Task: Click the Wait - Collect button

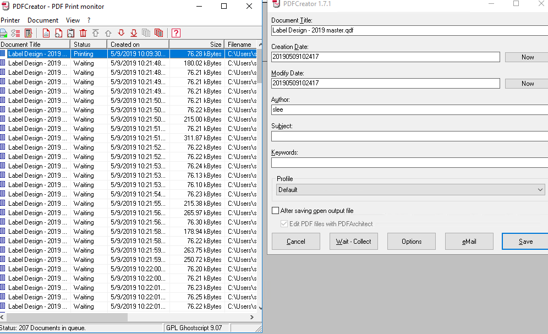Action: (x=354, y=242)
